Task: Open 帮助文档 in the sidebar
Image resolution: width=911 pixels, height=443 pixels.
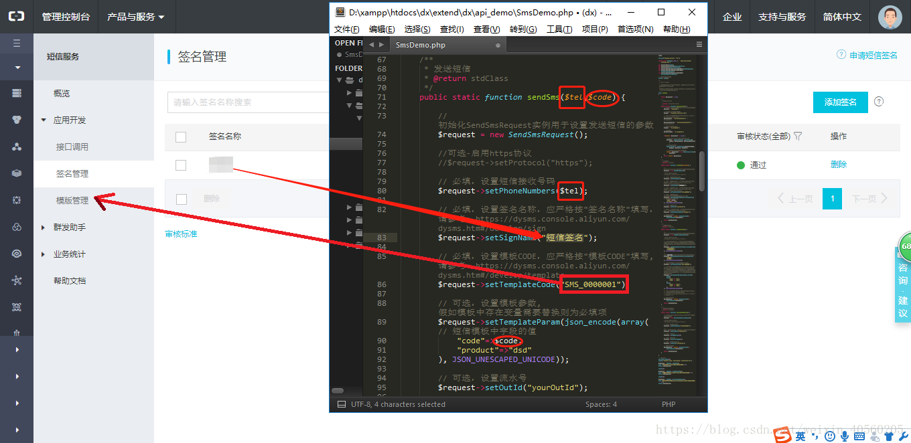Action: coord(70,280)
